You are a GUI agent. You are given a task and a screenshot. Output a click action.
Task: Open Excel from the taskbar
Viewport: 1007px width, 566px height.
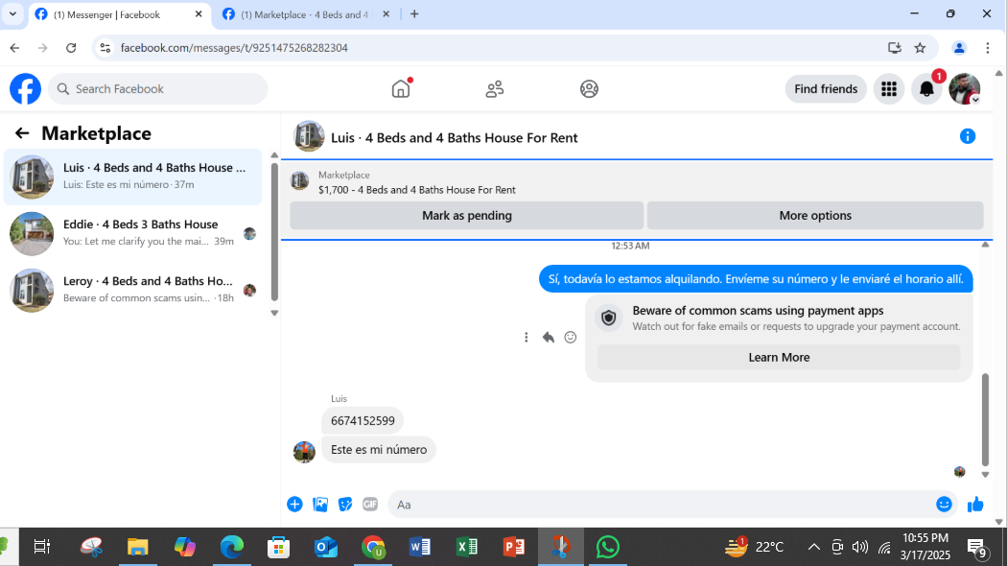(467, 547)
